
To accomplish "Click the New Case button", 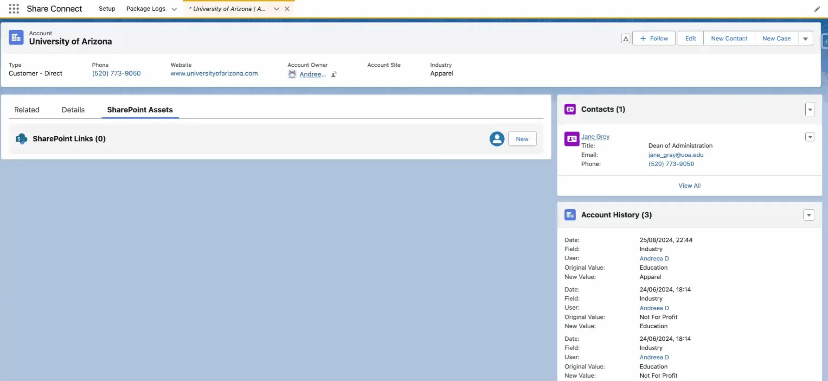I will click(777, 38).
